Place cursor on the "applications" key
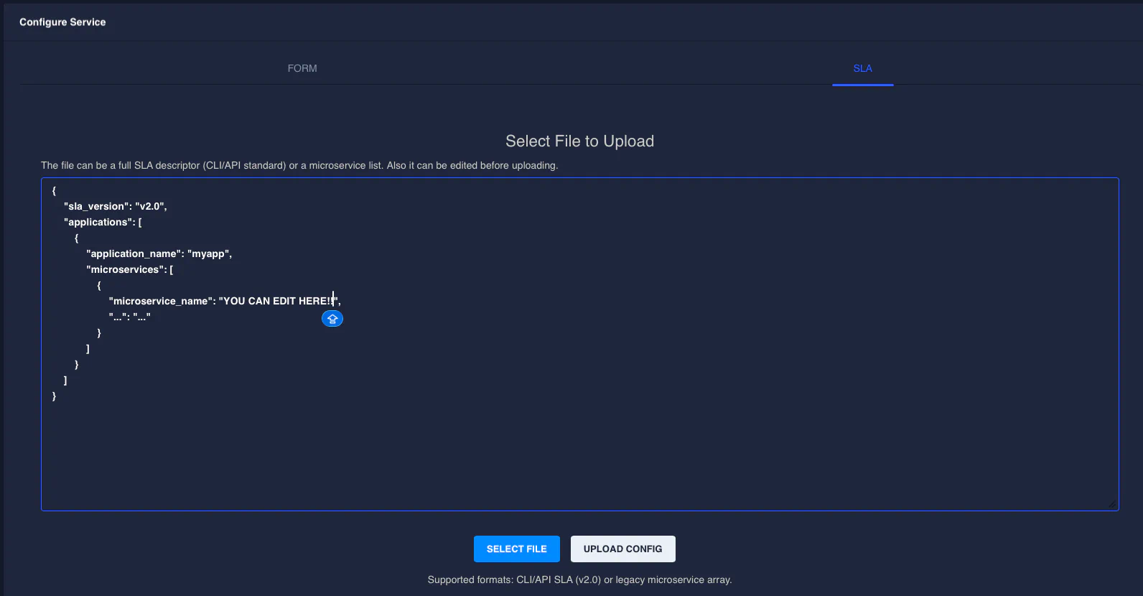The image size is (1143, 596). click(x=98, y=222)
